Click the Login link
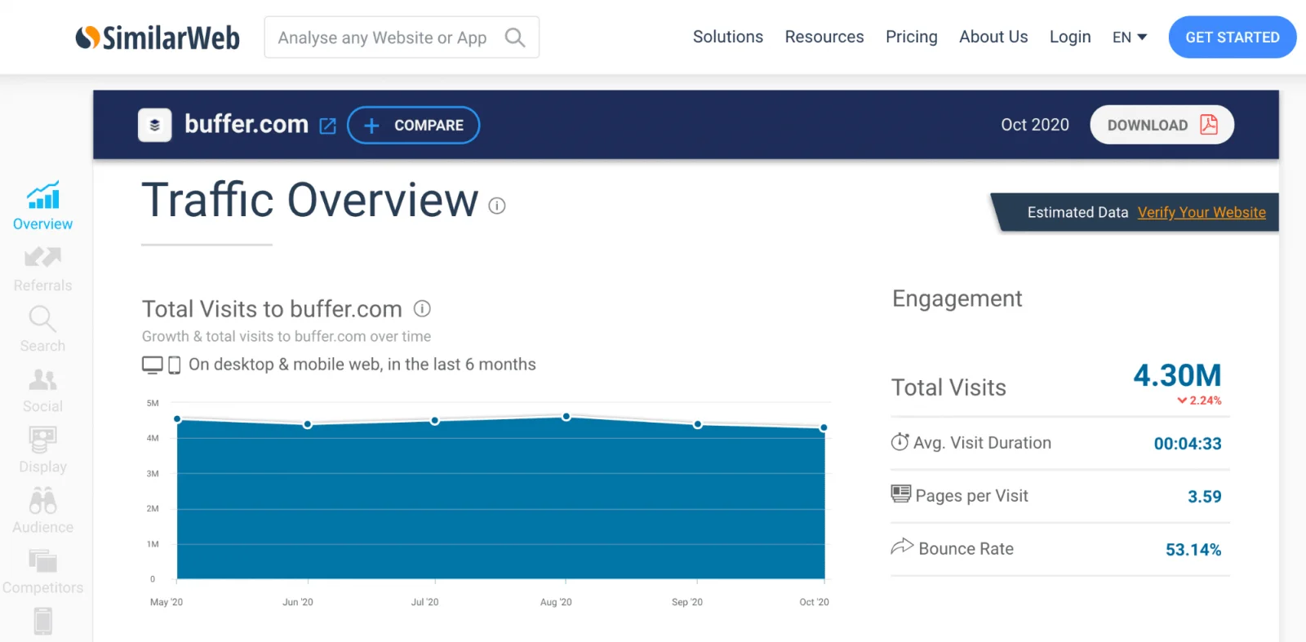The width and height of the screenshot is (1306, 642). [x=1070, y=37]
